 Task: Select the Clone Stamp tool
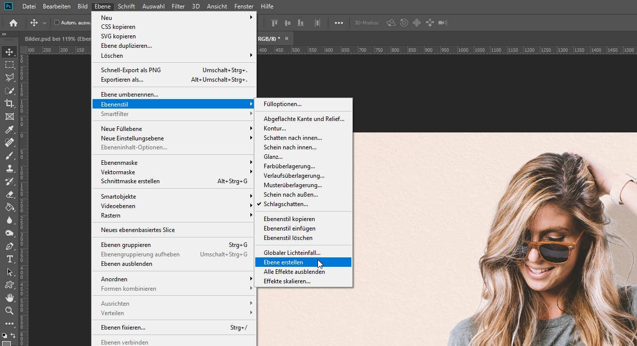point(9,168)
